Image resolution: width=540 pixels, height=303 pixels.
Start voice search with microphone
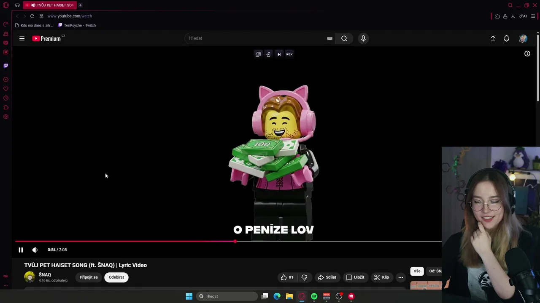363,38
